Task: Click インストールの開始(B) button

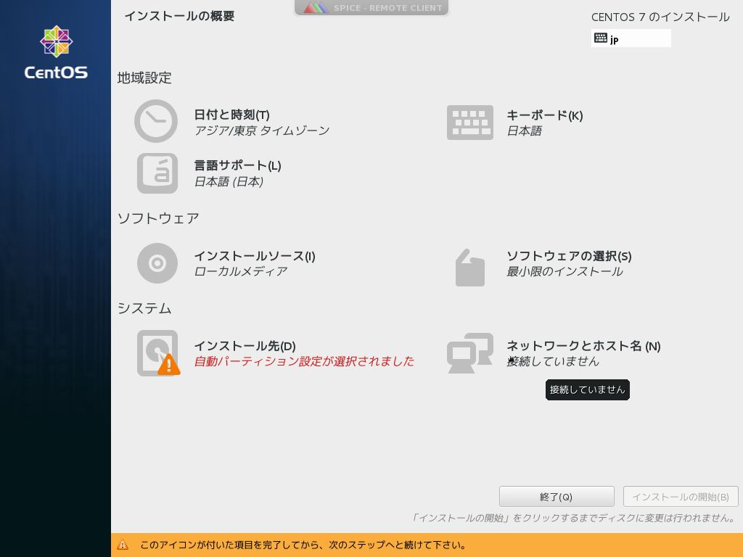Action: [681, 496]
